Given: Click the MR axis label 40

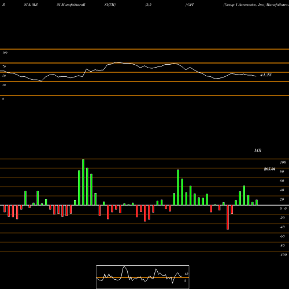Looking at the screenshot, I should click(282, 190).
